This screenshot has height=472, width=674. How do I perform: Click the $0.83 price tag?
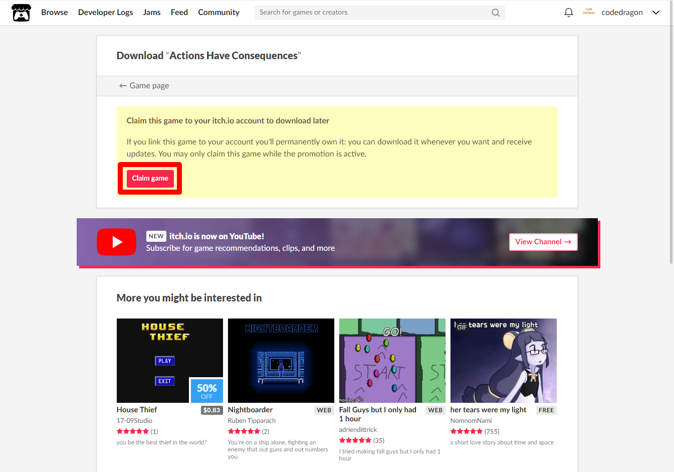point(212,410)
